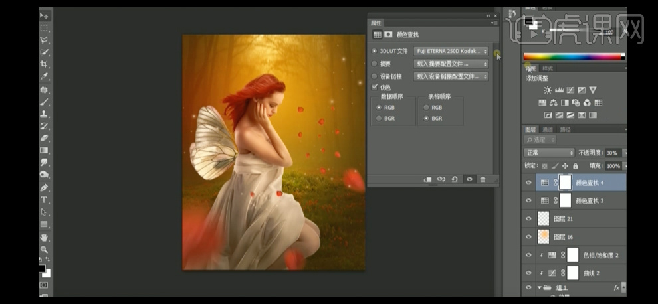Add an Exposure adjustment
Screen dimensions: 658x304
[x=582, y=90]
